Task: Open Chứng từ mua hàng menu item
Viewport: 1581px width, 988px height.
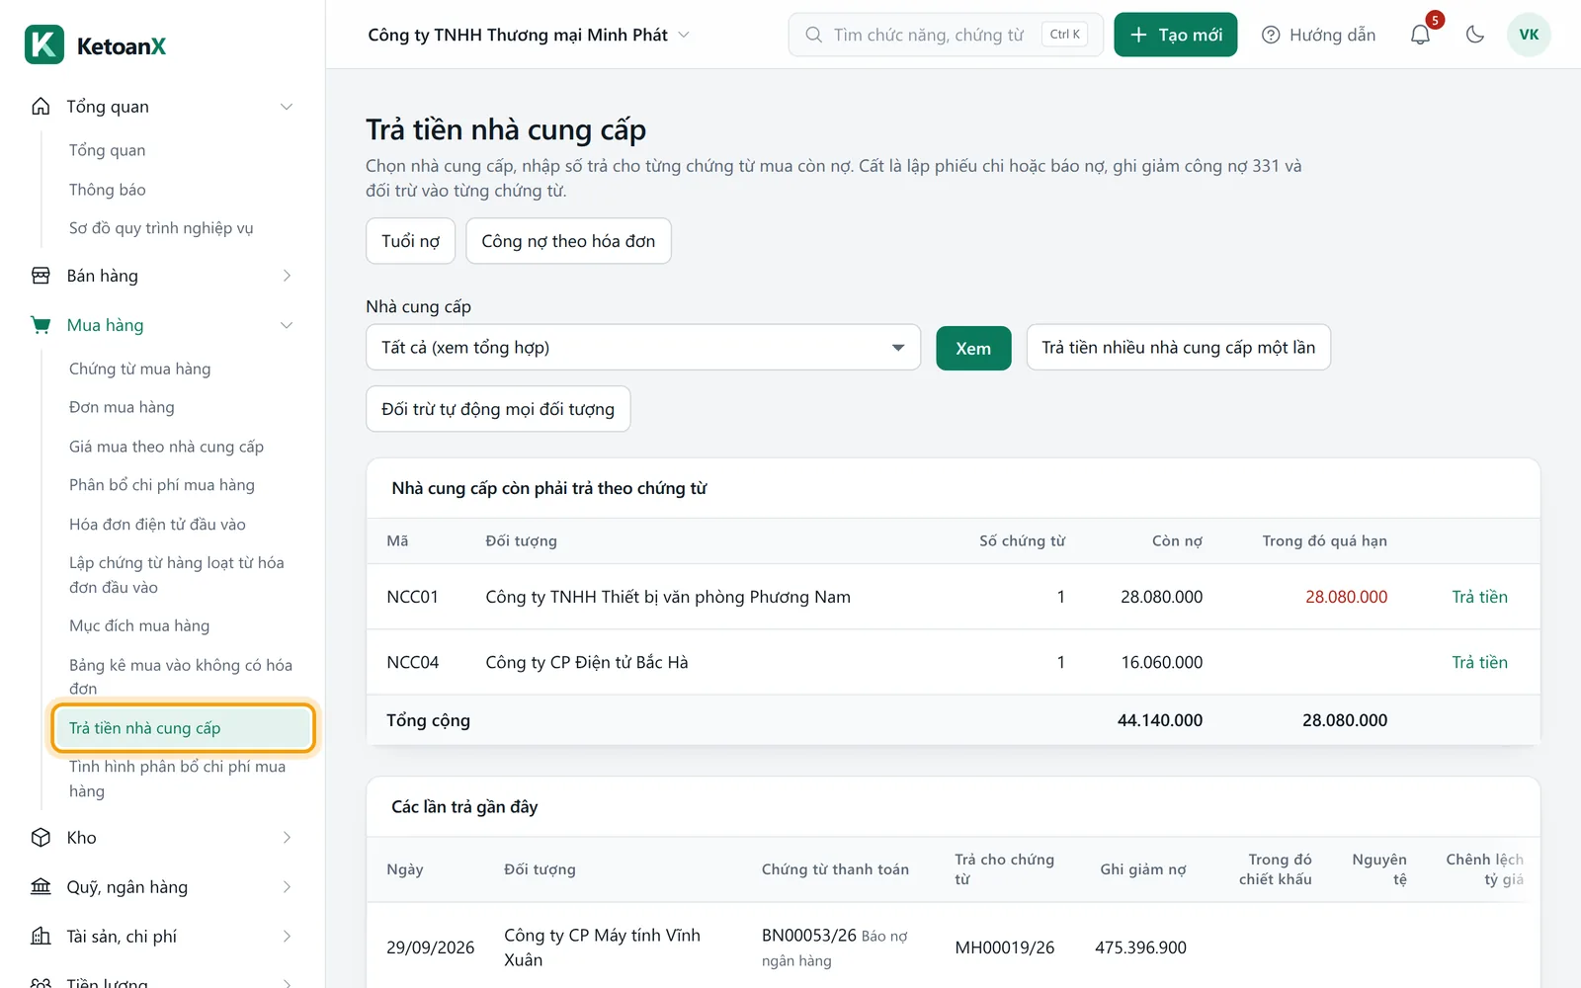Action: (x=139, y=369)
